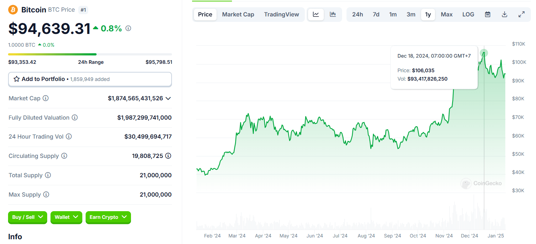Open the Buy / Sell dropdown

[x=27, y=217]
